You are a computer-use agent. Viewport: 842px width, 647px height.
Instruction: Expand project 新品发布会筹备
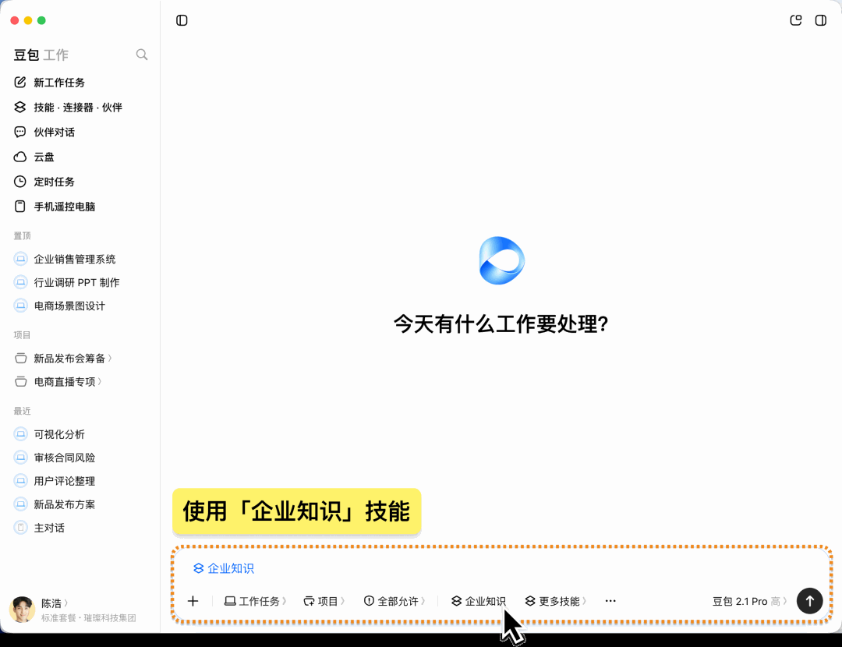[73, 358]
